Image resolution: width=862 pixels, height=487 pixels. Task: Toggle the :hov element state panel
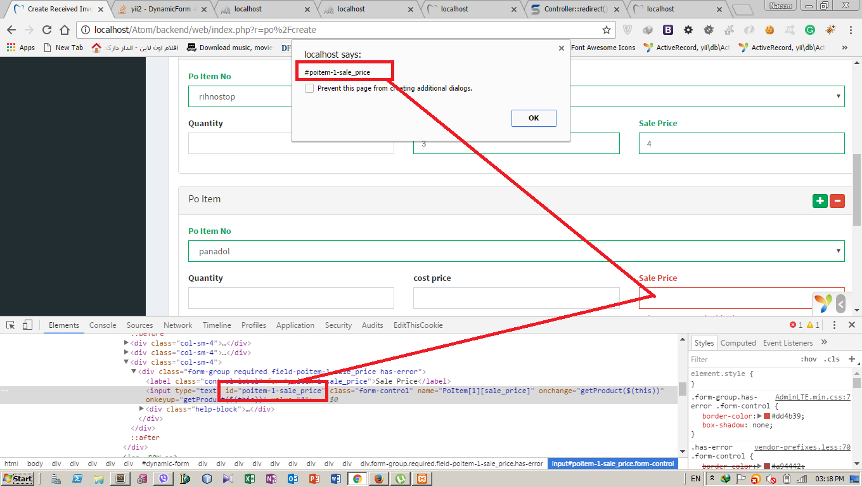pos(809,359)
